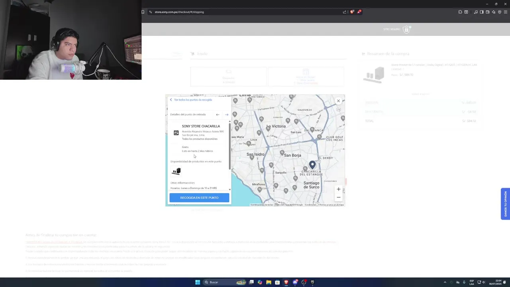The width and height of the screenshot is (510, 287).
Task: Click the map's 'Condiciones' link
Action: (310, 205)
